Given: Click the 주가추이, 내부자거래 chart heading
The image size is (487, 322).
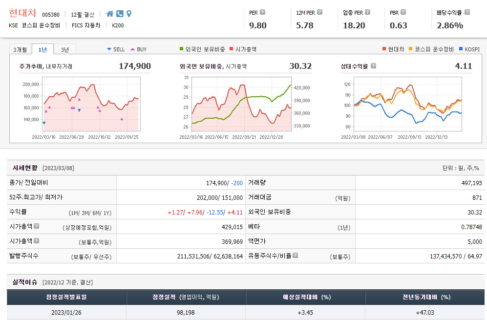Looking at the screenshot, I should (45, 66).
